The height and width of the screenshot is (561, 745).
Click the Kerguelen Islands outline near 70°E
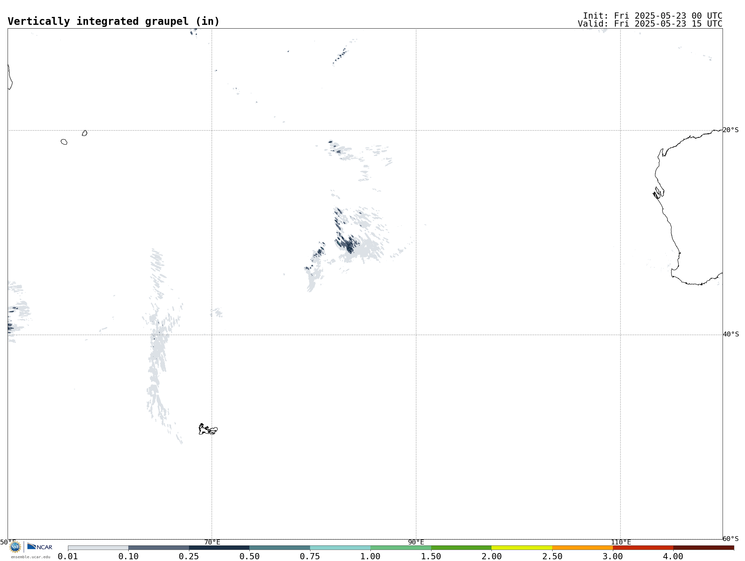coord(208,429)
